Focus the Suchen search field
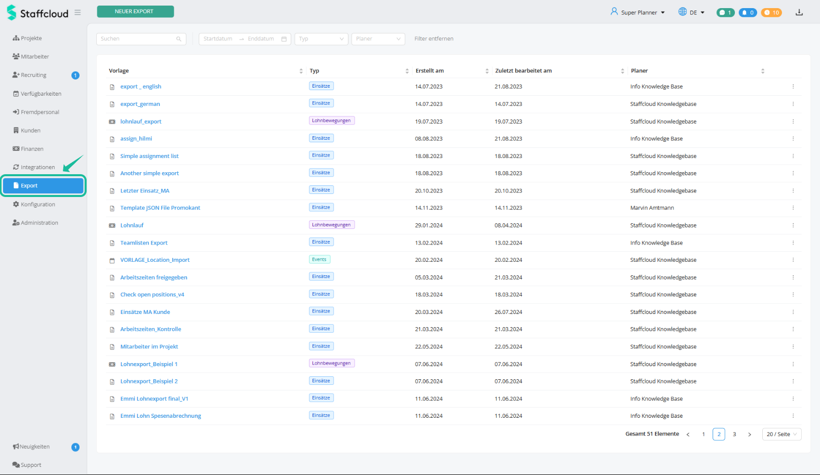Viewport: 820px width, 475px height. coord(141,39)
